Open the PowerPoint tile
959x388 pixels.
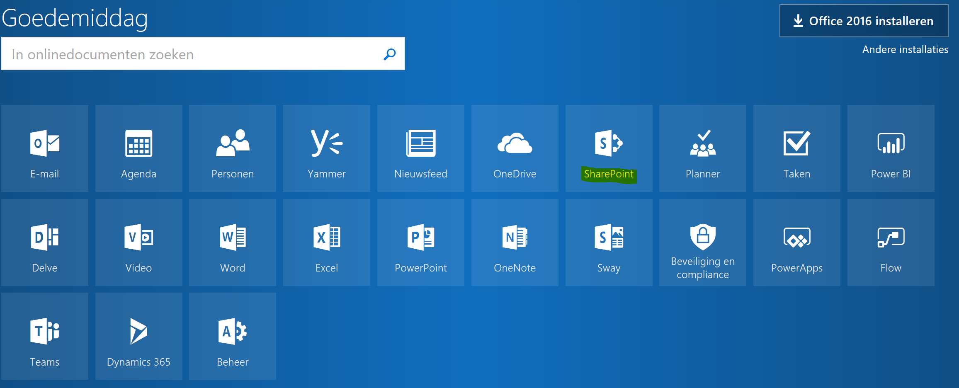421,243
